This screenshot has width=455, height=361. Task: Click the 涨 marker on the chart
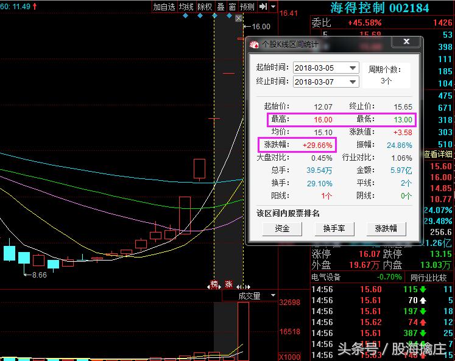tap(228, 284)
